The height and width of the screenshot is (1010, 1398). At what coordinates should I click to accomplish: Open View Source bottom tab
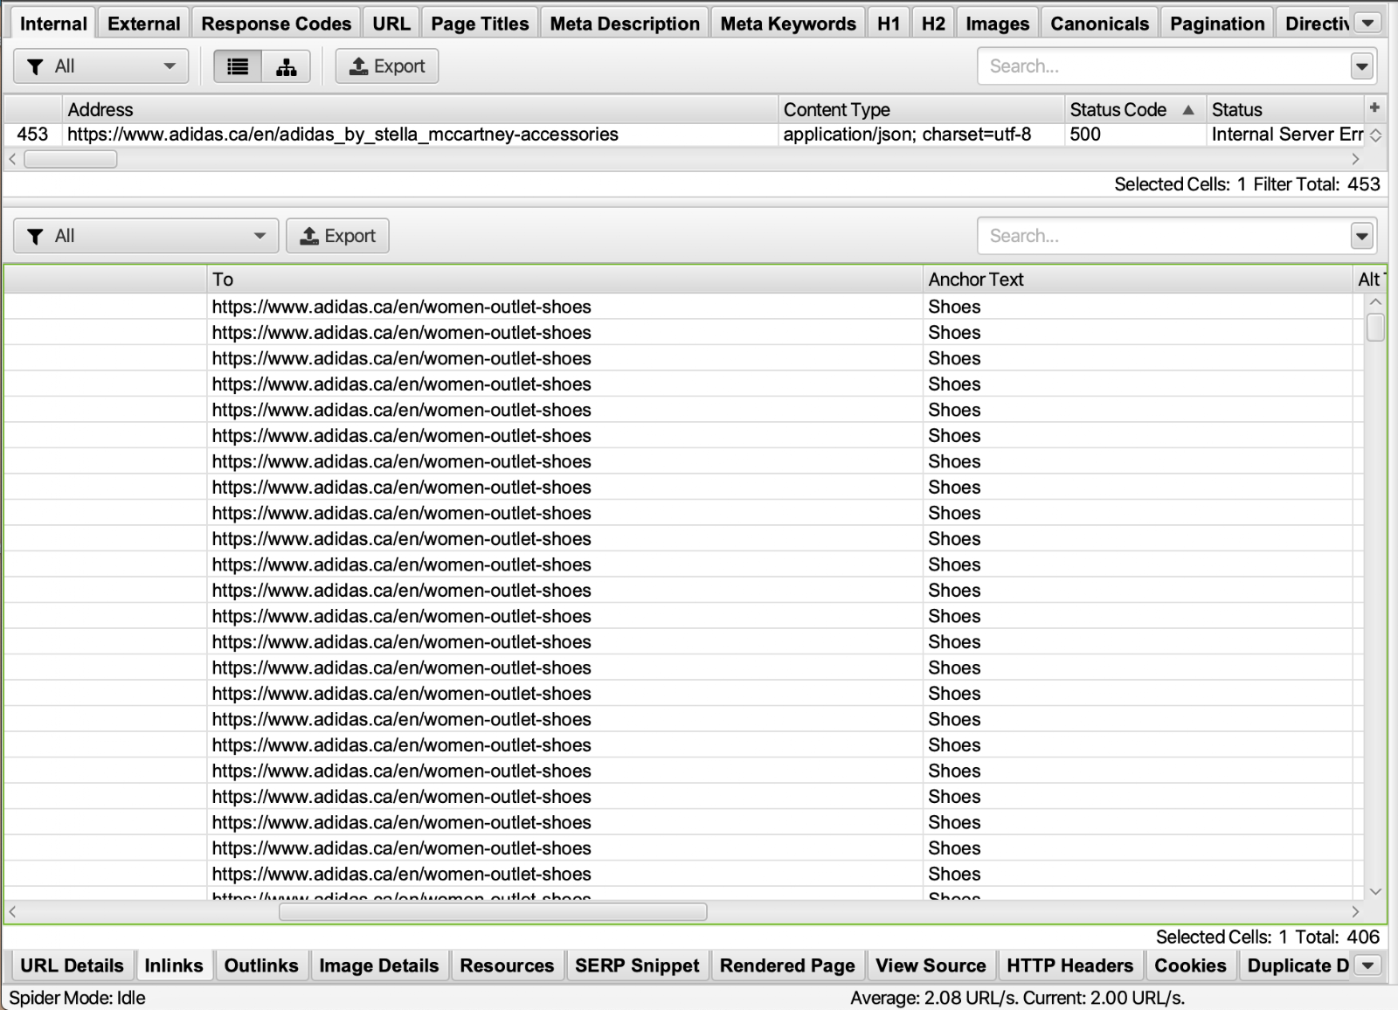931,965
